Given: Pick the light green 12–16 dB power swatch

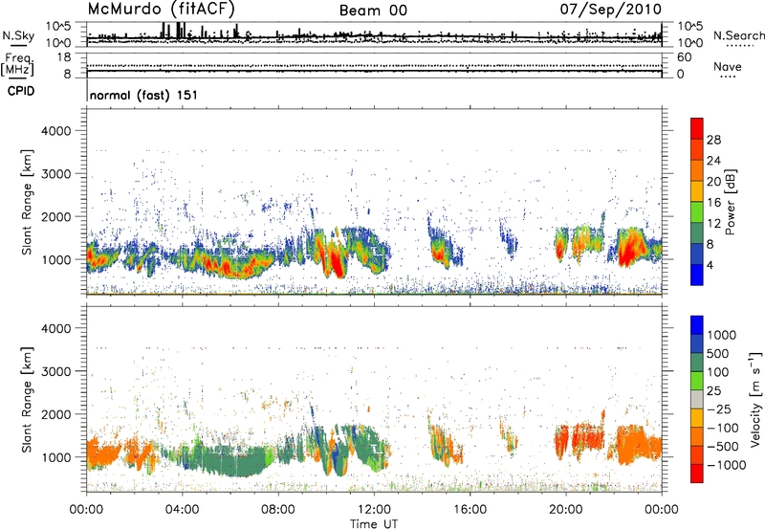Looking at the screenshot, I should click(697, 212).
